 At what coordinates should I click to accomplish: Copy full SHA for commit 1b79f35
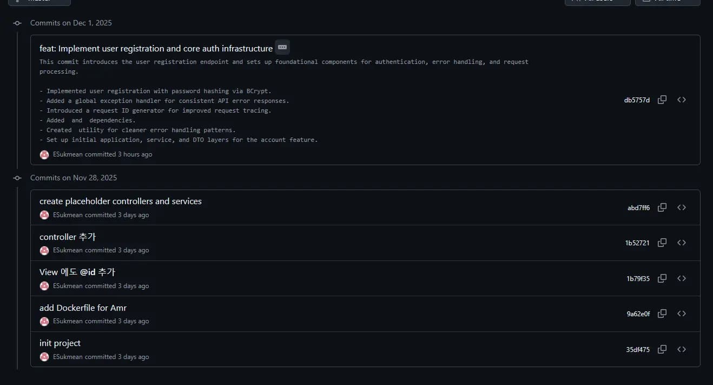(x=662, y=278)
